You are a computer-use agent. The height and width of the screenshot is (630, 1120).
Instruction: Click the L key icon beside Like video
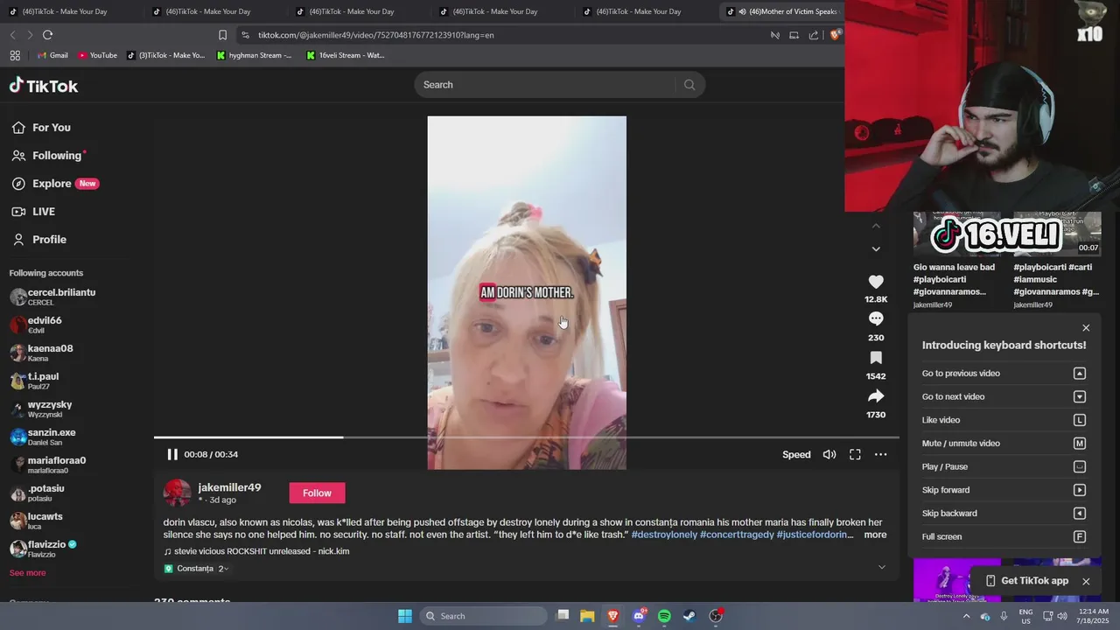point(1080,420)
